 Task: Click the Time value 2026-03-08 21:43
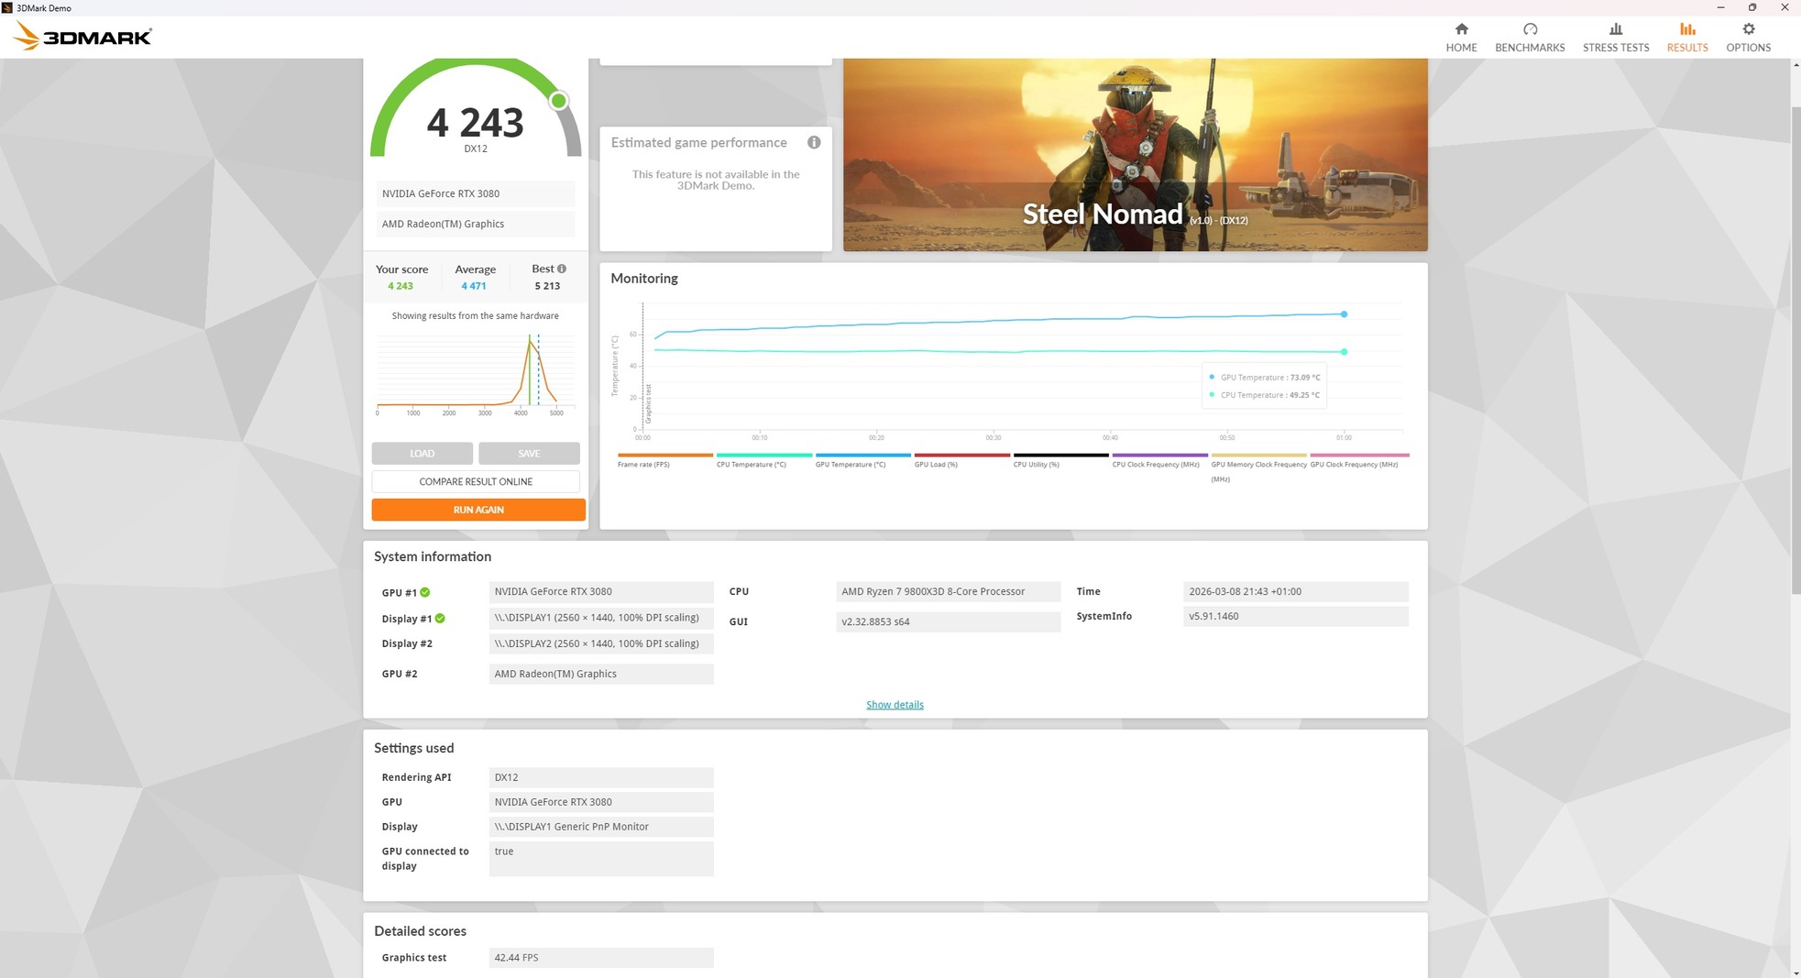[x=1295, y=592]
